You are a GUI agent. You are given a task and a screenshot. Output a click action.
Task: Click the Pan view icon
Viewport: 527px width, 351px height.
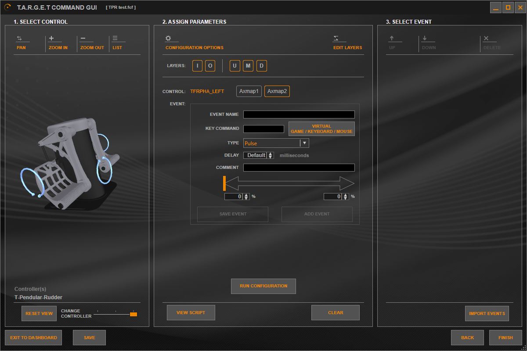point(19,39)
